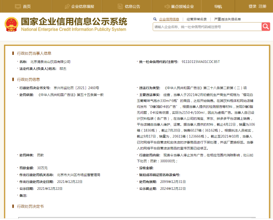273x220 pixels.
Task: Click the megaphone icon beside 重点领域企业
Action: click(167, 7)
